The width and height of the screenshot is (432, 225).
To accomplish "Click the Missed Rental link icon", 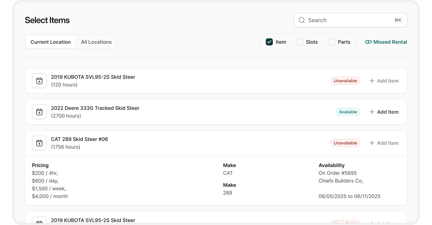I will coord(368,42).
